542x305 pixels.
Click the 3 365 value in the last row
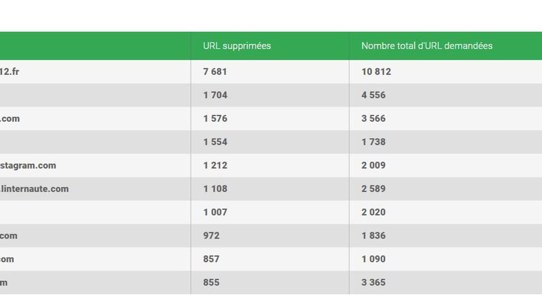[373, 283]
